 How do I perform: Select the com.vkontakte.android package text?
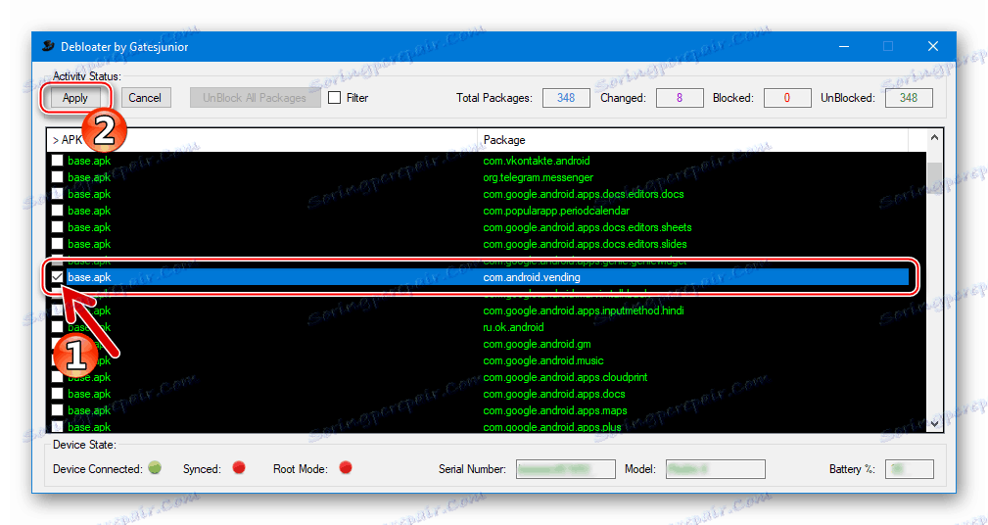click(537, 161)
